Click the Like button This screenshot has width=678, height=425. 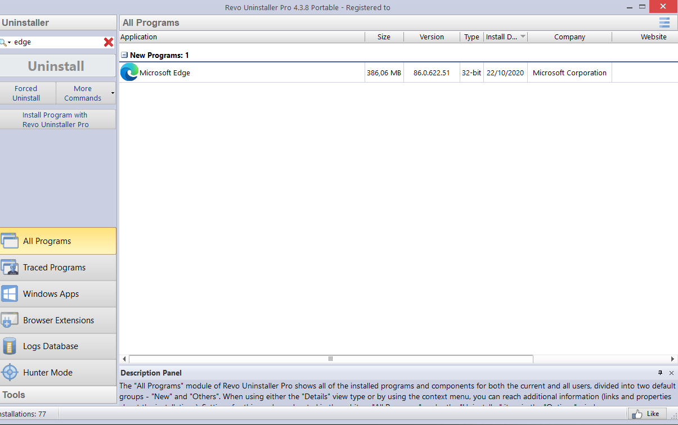pyautogui.click(x=646, y=414)
